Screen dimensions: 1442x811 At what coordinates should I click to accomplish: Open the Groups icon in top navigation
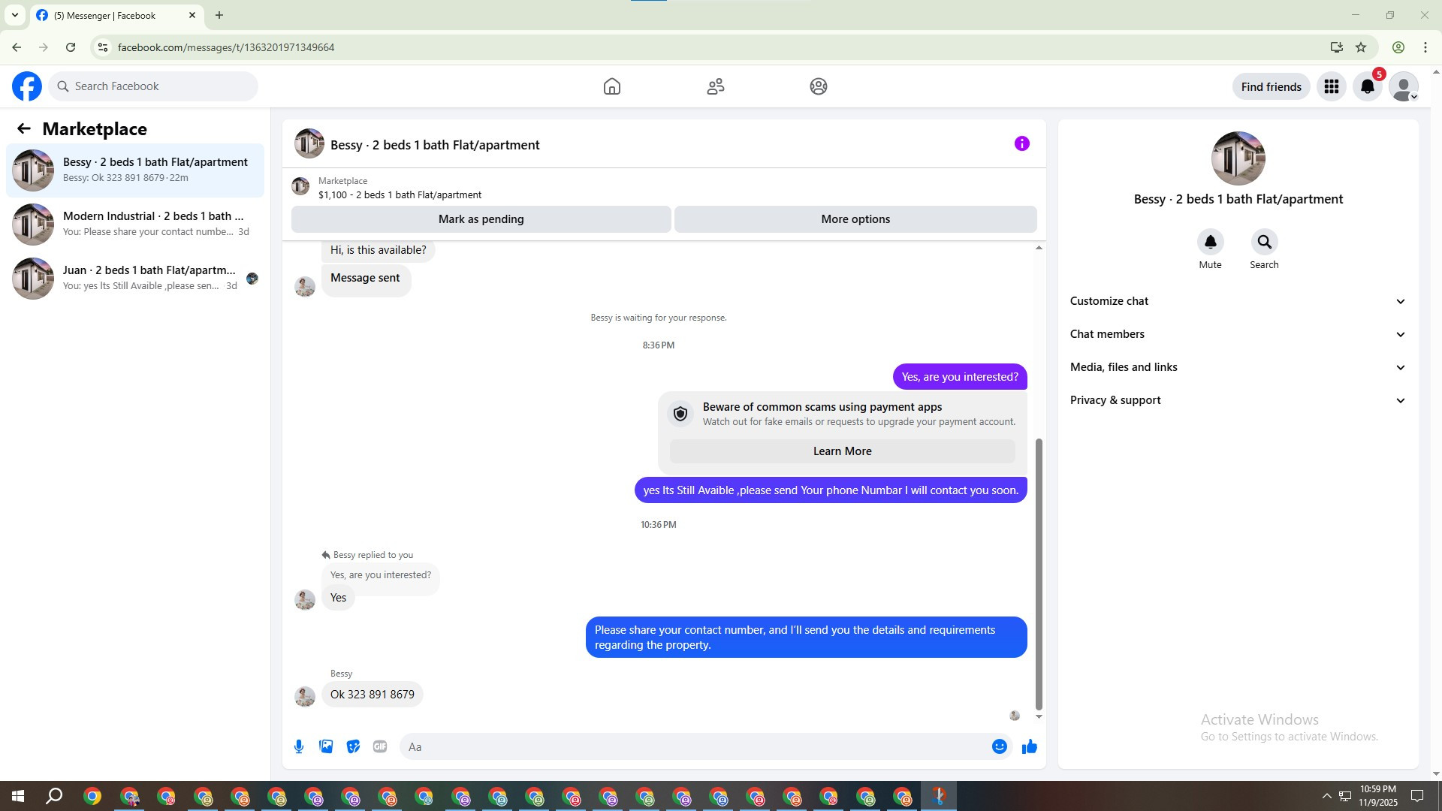pyautogui.click(x=819, y=86)
